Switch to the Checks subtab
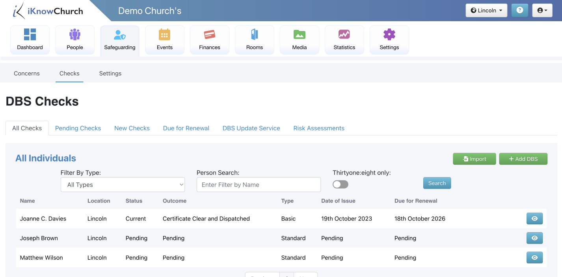Viewport: 562px width, 277px height. coord(69,73)
